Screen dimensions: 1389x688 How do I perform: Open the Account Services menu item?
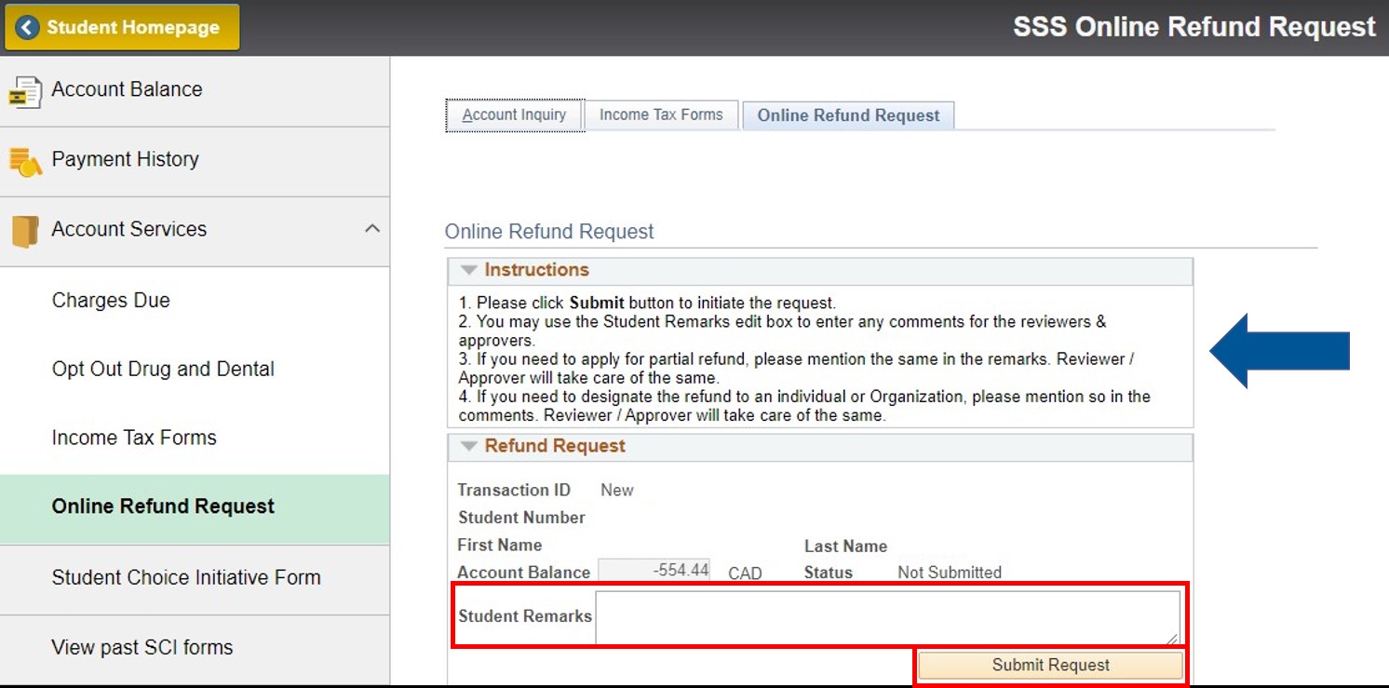pos(195,231)
